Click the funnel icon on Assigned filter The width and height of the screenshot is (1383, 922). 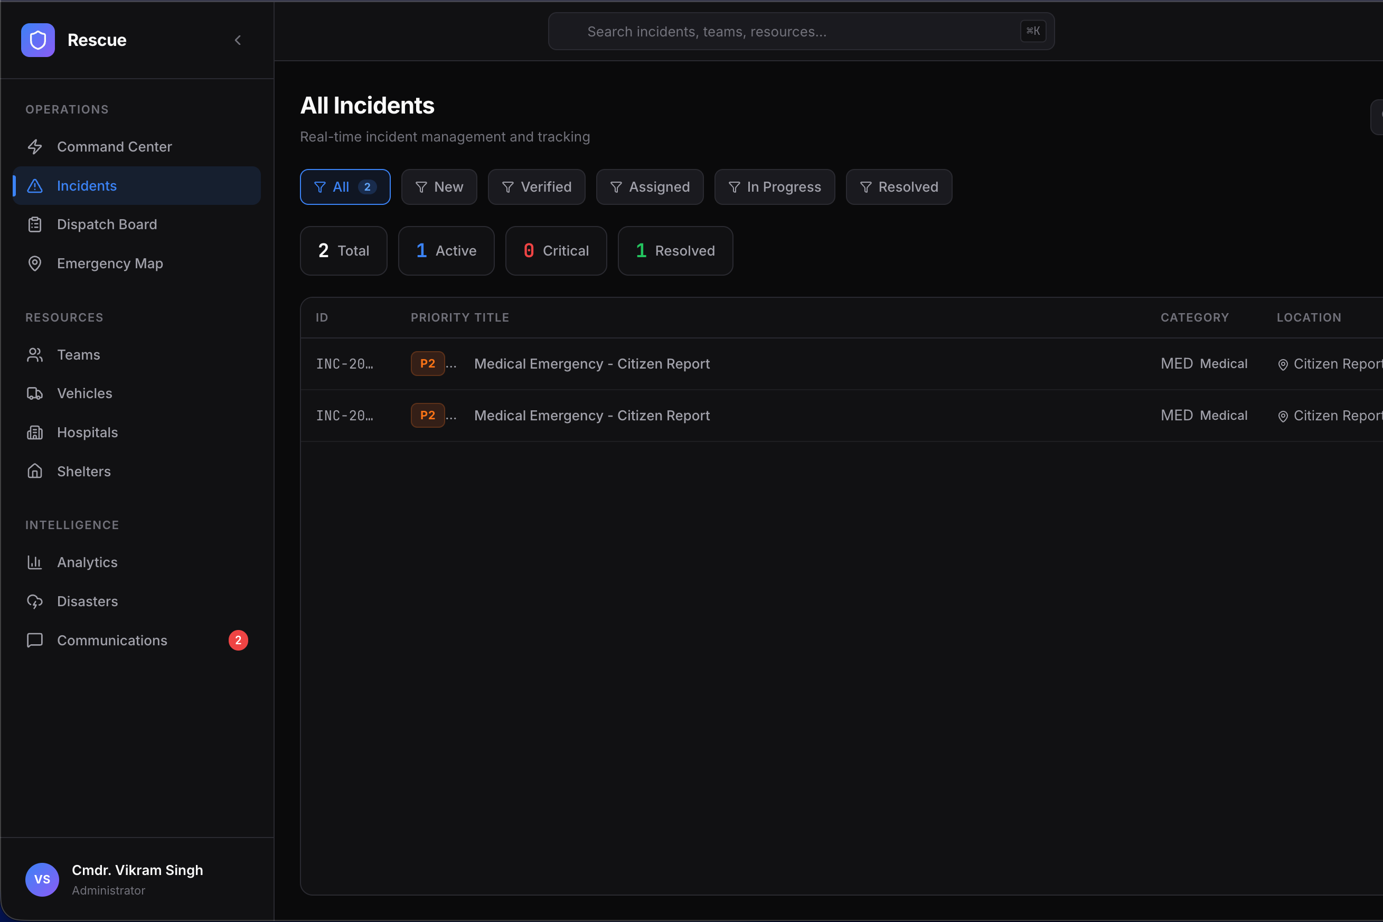click(616, 187)
